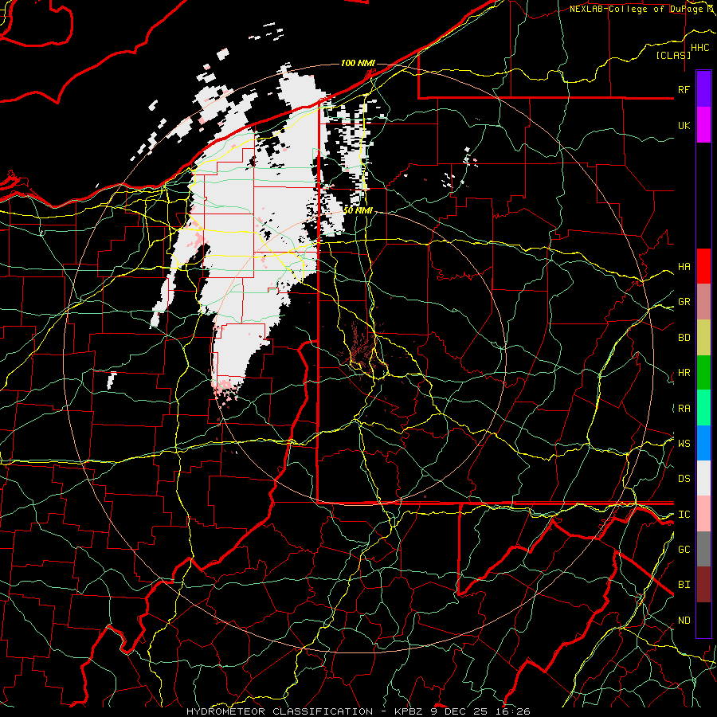Click the RF legend label
The width and height of the screenshot is (717, 717).
coord(684,89)
